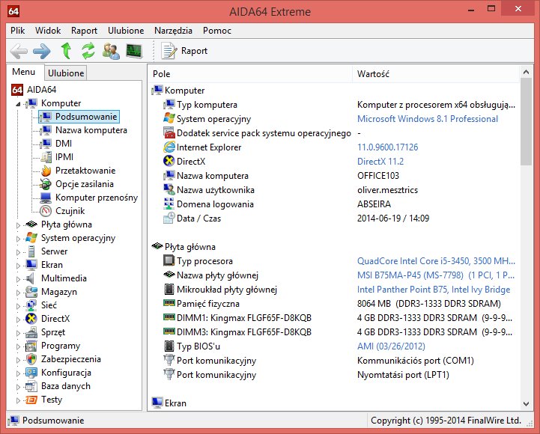Select Nazwa komputera in the tree
540x434 pixels.
click(91, 130)
